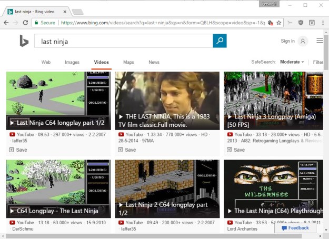The width and height of the screenshot is (329, 239).
Task: Click the browser forward arrow
Action: (x=16, y=23)
